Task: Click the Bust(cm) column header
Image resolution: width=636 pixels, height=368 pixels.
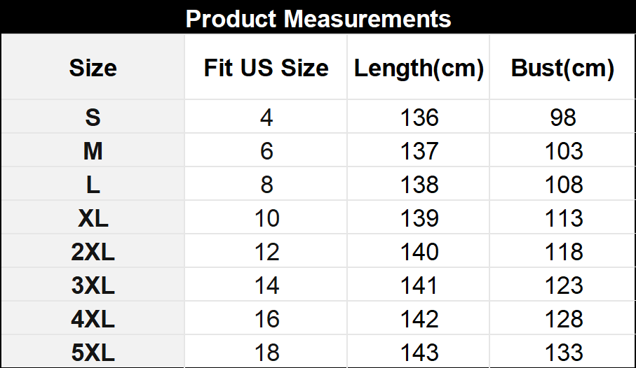Action: point(562,69)
